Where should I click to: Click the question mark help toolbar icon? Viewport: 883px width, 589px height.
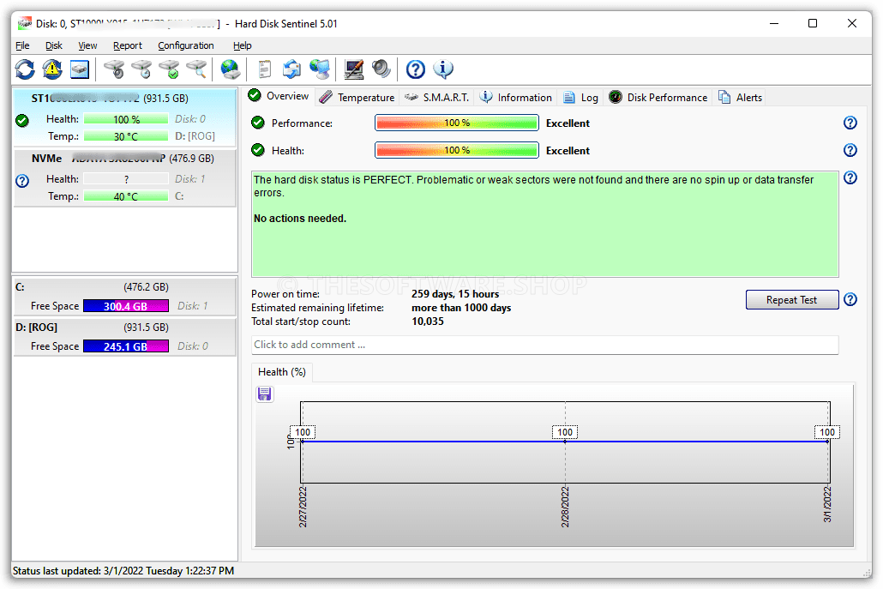pyautogui.click(x=416, y=69)
